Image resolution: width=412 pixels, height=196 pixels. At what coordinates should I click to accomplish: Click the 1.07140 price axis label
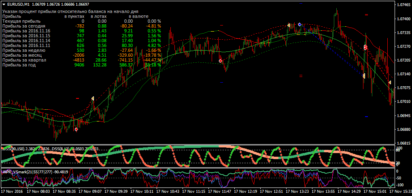pyautogui.click(x=404, y=74)
